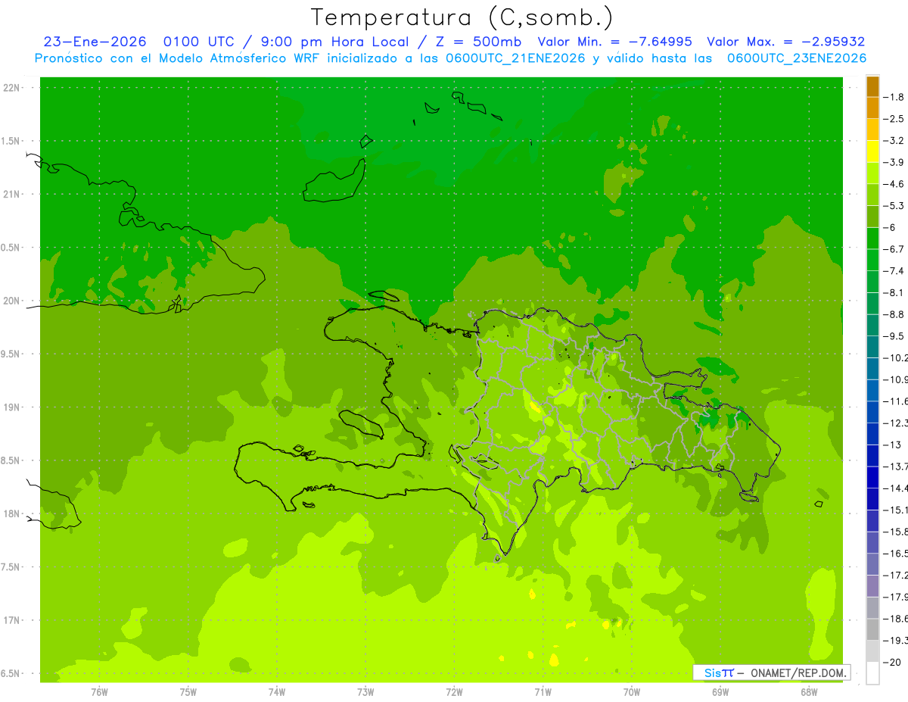The image size is (908, 702).
Task: Pick the lime swatch between -3.9 and -4.6
Action: (x=872, y=173)
